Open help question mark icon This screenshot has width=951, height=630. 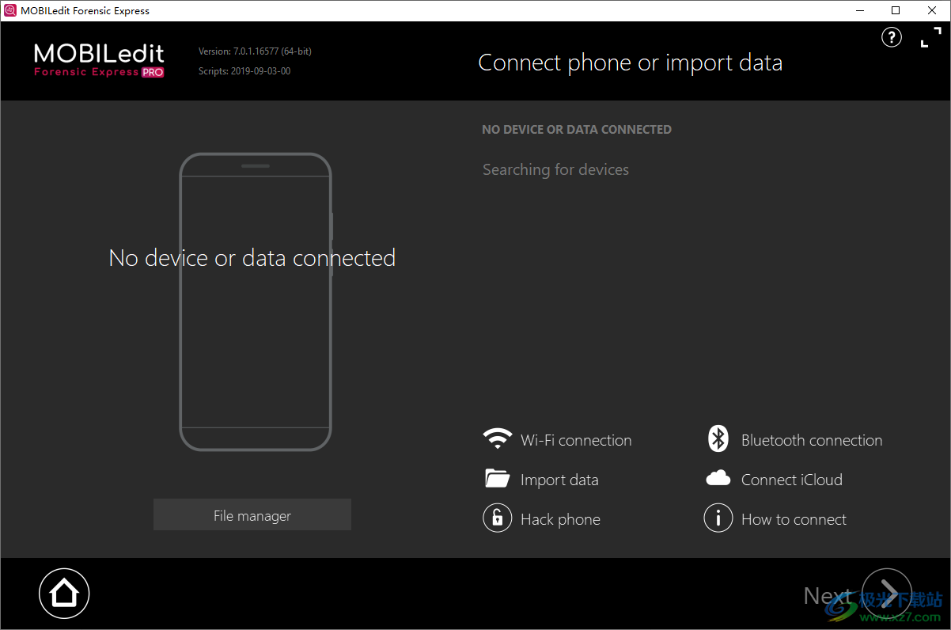click(x=892, y=37)
